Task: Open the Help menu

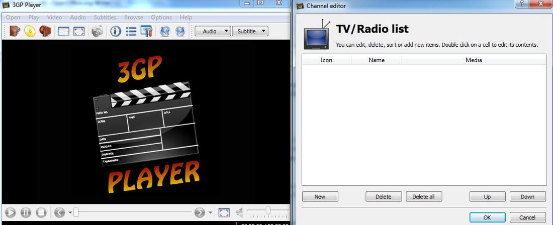Action: click(186, 17)
